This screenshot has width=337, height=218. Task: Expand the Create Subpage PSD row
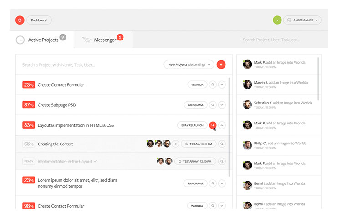pyautogui.click(x=222, y=105)
